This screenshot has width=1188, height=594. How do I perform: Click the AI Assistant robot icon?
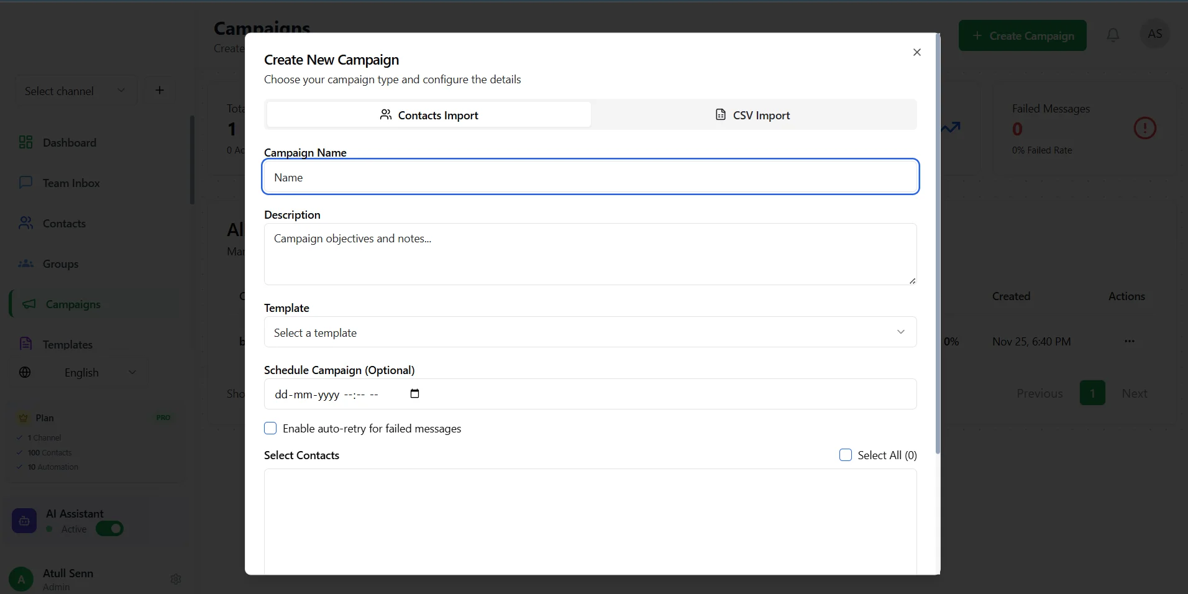pyautogui.click(x=24, y=521)
